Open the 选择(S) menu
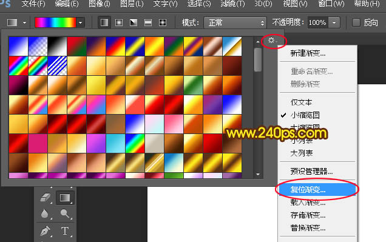The height and width of the screenshot is (242, 386). point(199,4)
